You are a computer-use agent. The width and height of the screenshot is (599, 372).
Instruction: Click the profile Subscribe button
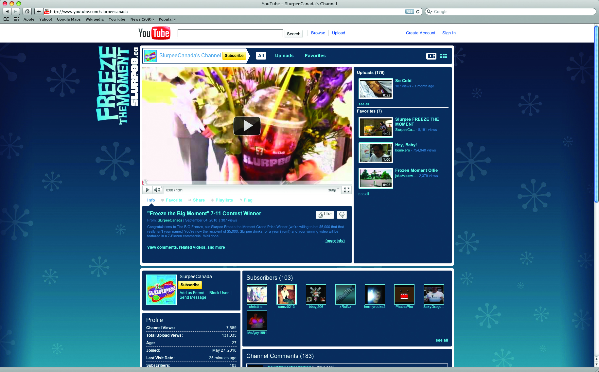click(190, 285)
